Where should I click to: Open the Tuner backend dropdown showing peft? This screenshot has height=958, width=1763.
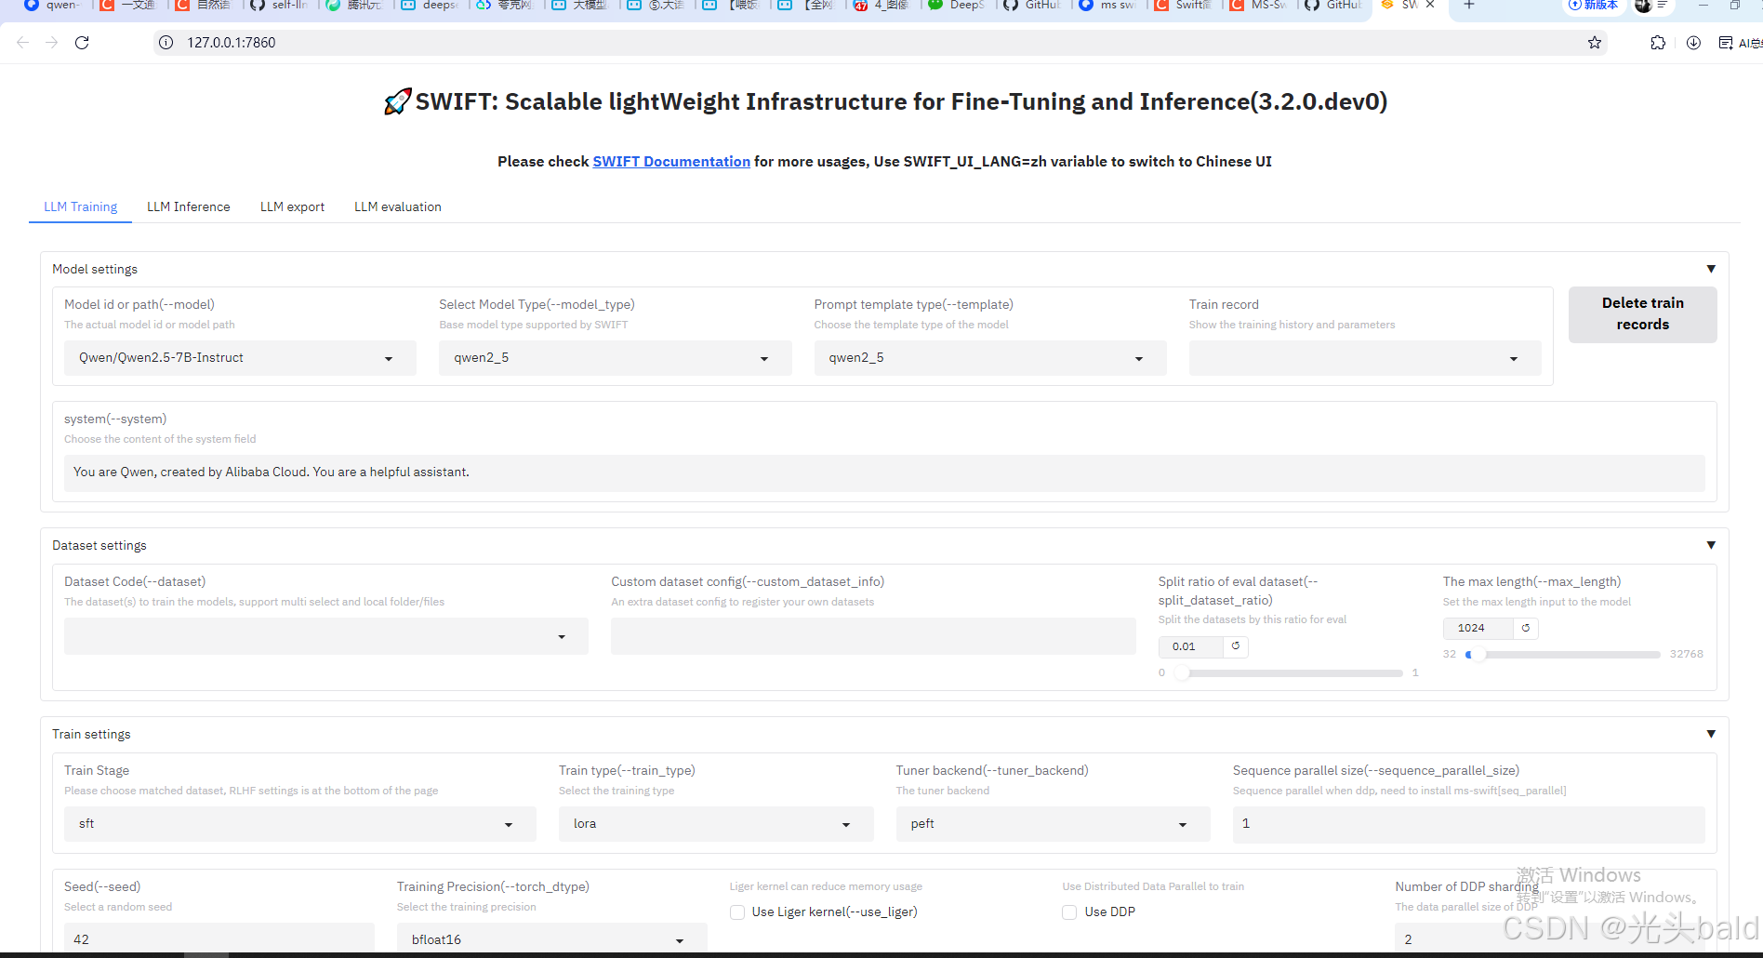pos(1054,824)
